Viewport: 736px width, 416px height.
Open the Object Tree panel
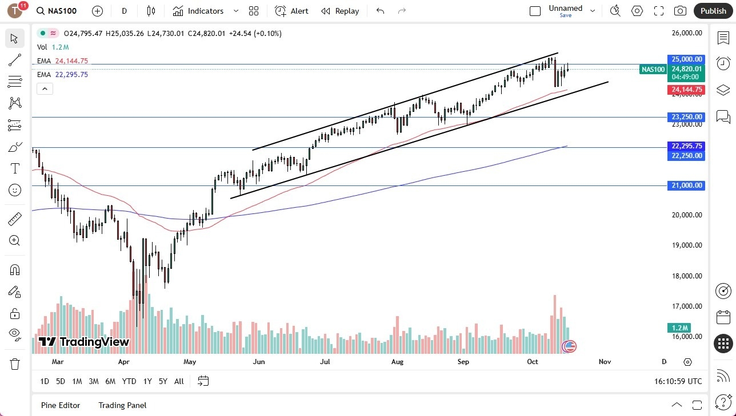723,90
